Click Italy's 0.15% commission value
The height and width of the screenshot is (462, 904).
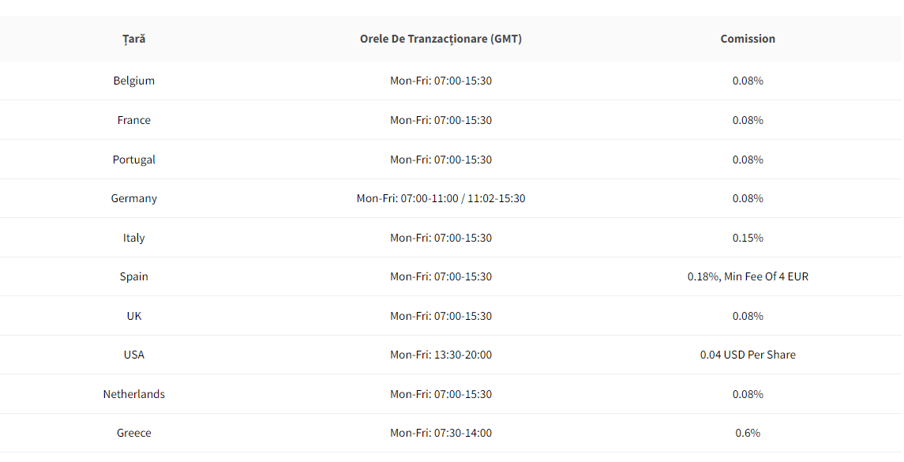748,238
